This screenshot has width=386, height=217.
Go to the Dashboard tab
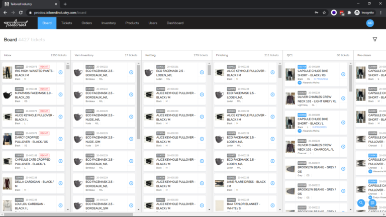pyautogui.click(x=175, y=23)
